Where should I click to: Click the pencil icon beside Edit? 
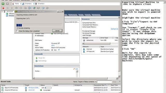pyautogui.click(x=74, y=69)
